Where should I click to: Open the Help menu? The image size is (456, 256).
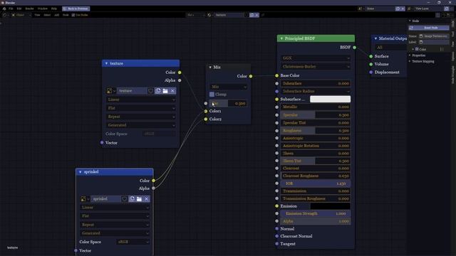54,9
